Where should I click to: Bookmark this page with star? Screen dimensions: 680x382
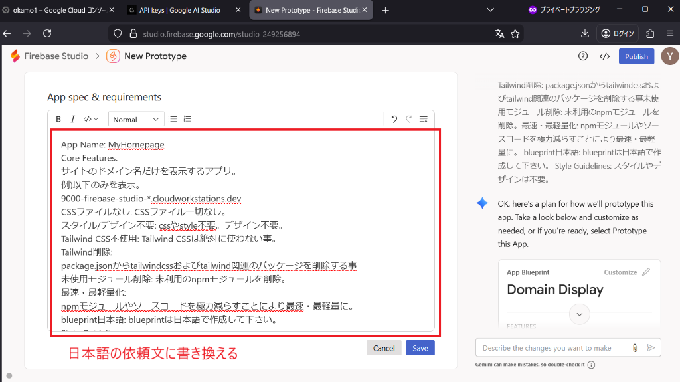pos(515,33)
